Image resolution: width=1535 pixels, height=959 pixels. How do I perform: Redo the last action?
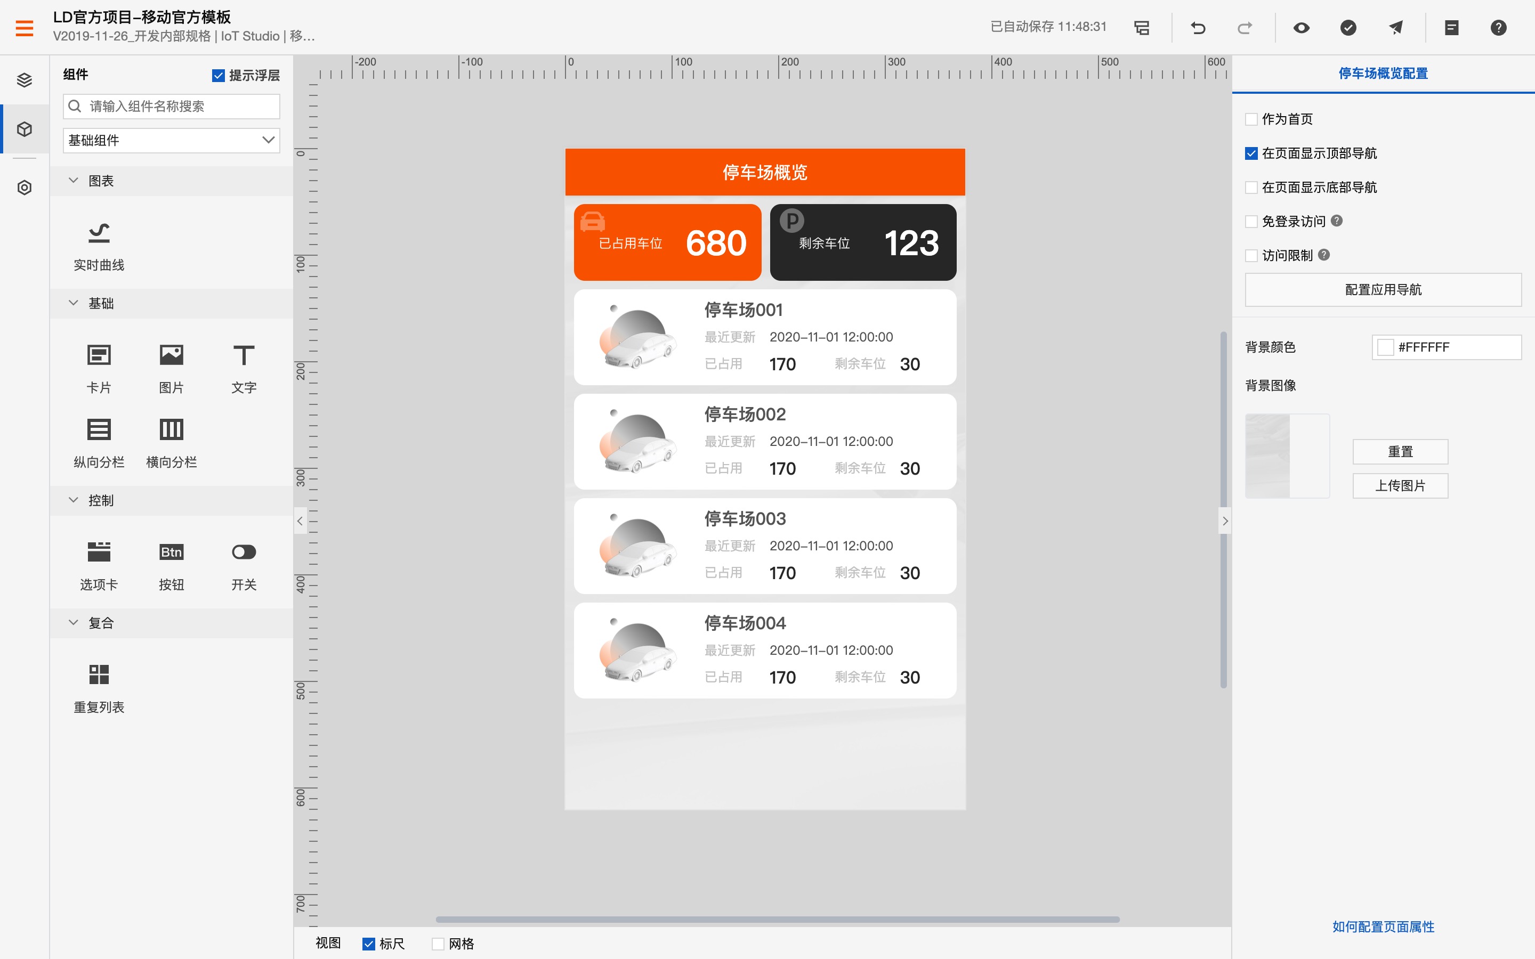click(1245, 28)
